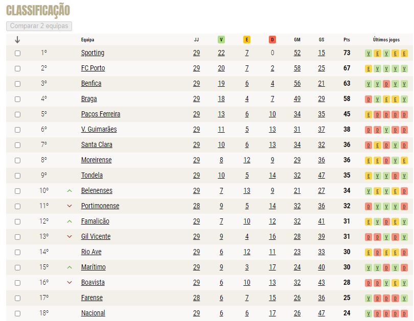The image size is (414, 321).
Task: Click the down arrow sort icon in header
Action: point(17,40)
